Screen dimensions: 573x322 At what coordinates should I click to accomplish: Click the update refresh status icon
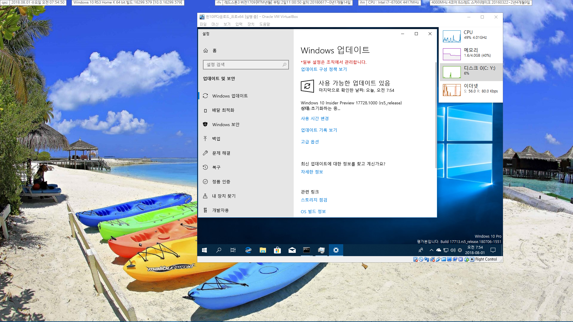click(307, 86)
